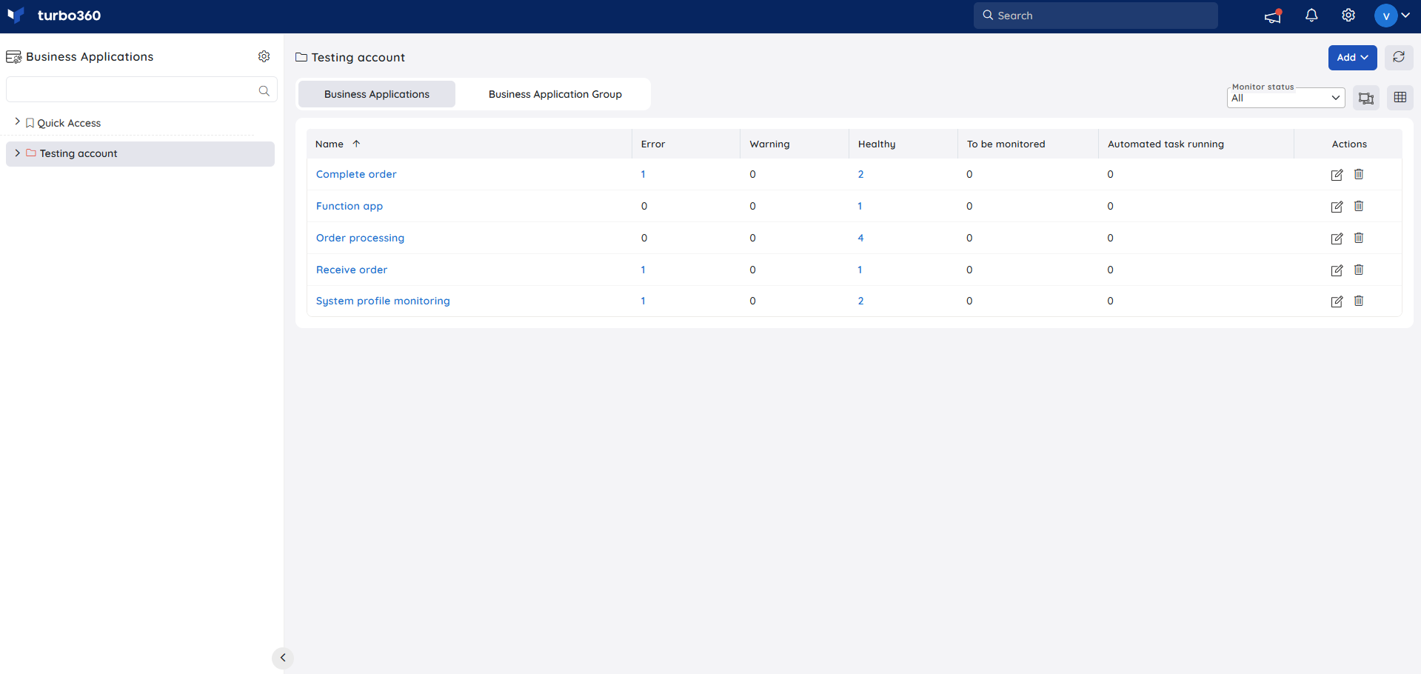Open the Receive order application
Viewport: 1421px width, 674px height.
pyautogui.click(x=352, y=270)
